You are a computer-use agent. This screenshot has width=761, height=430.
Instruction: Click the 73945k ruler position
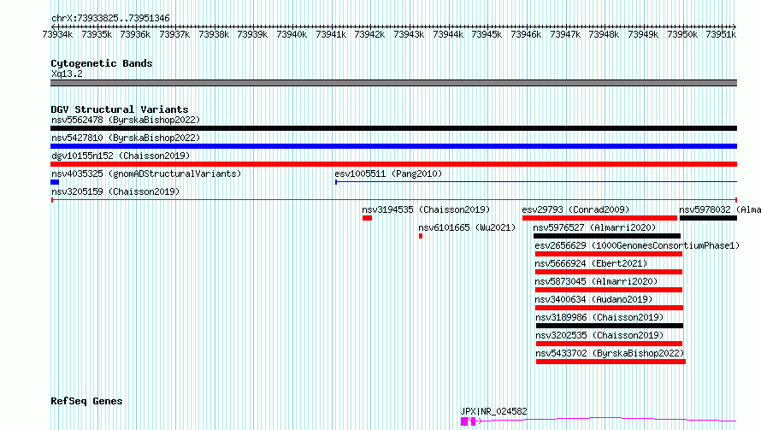487,35
